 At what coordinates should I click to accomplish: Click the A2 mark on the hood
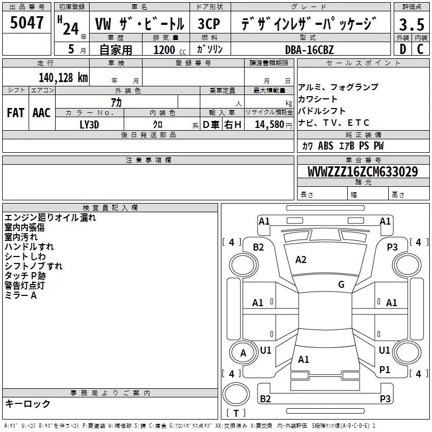coord(301,260)
